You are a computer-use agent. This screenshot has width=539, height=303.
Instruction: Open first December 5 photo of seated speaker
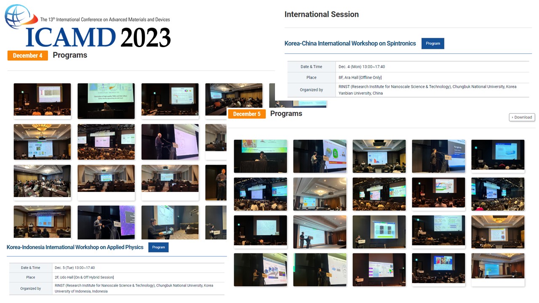[260, 156]
